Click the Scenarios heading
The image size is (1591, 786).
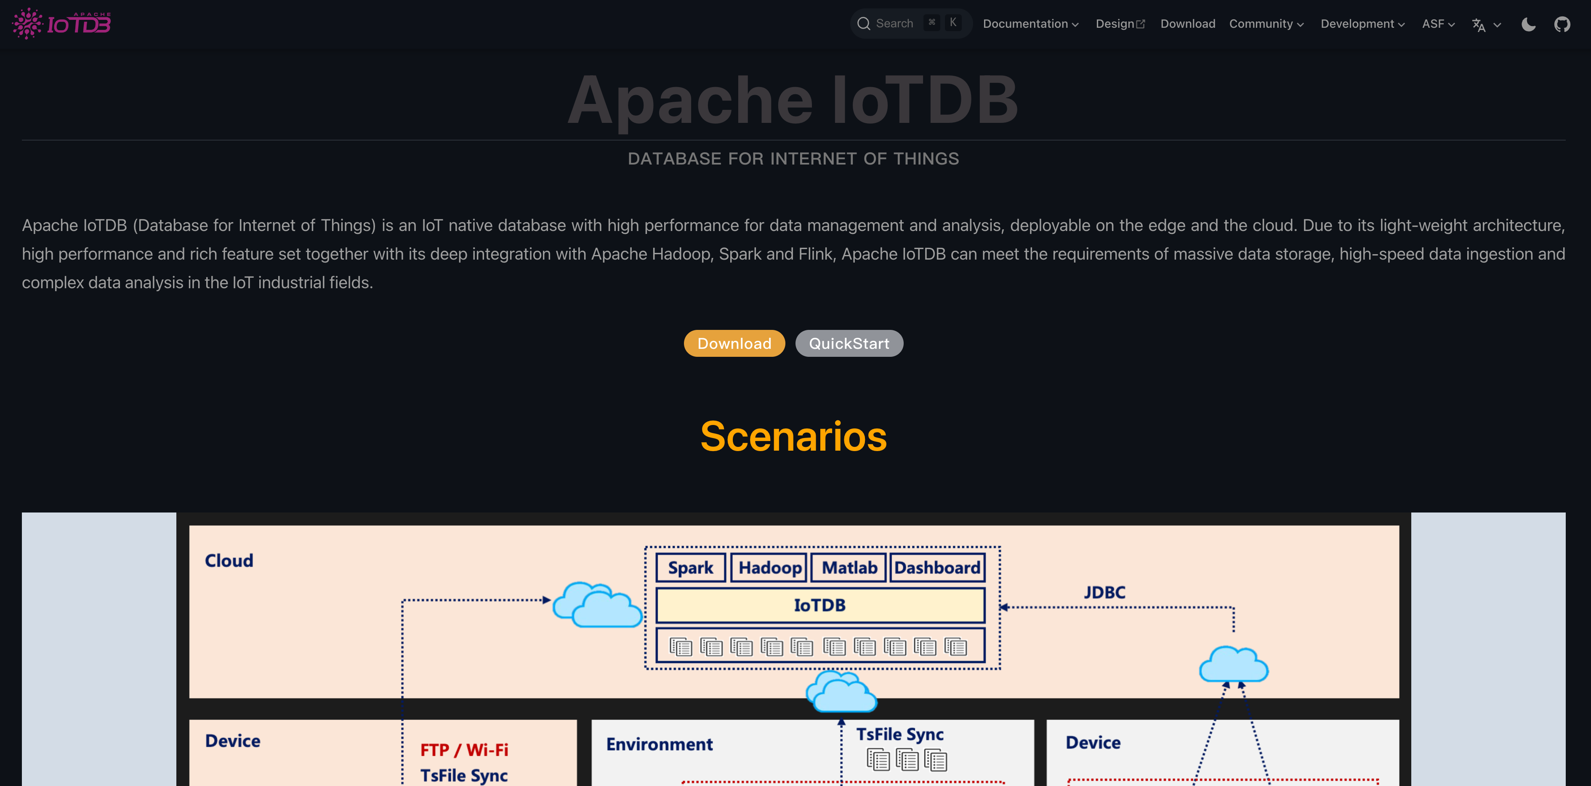[x=793, y=436]
